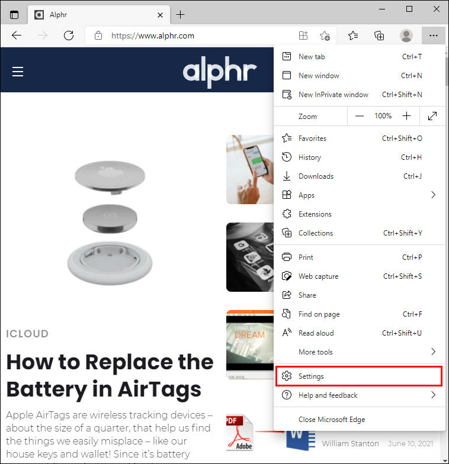
Task: Open the Adobe PDF to Word thumbnail
Action: click(271, 433)
